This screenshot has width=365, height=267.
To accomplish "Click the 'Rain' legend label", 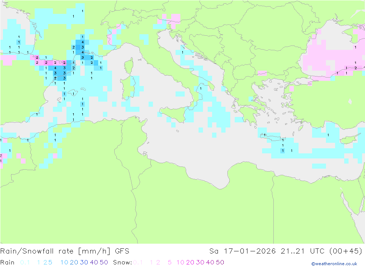I will pyautogui.click(x=7, y=262).
